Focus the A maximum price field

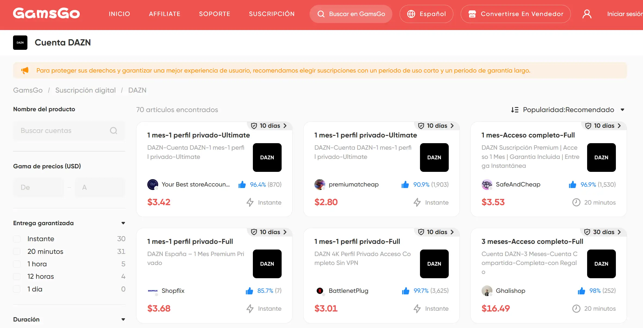click(x=100, y=187)
